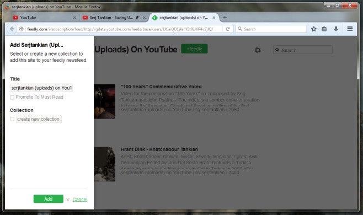Open the bookmarks list icon
The width and height of the screenshot is (363, 215).
[x=324, y=29]
